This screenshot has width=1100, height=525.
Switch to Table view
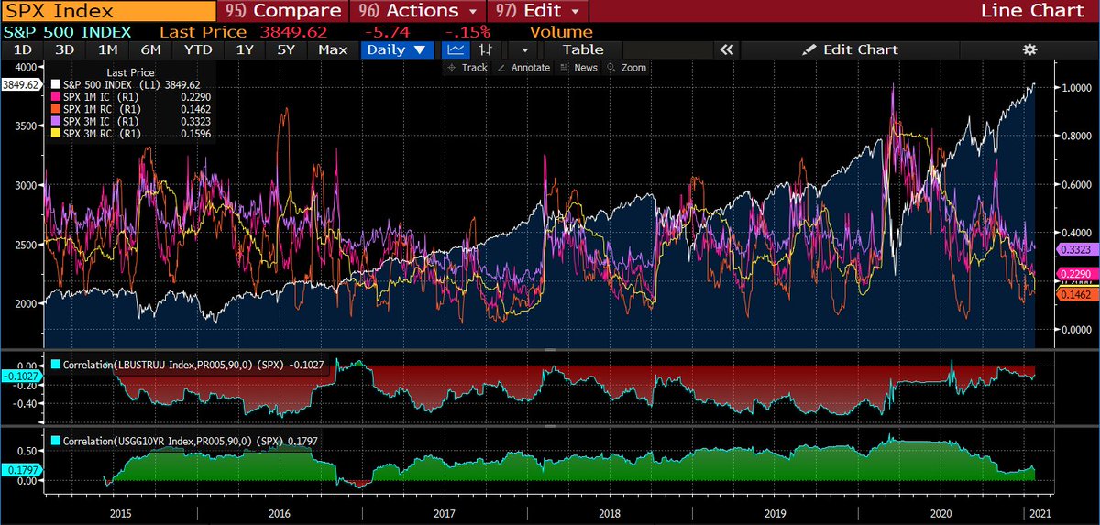point(583,49)
